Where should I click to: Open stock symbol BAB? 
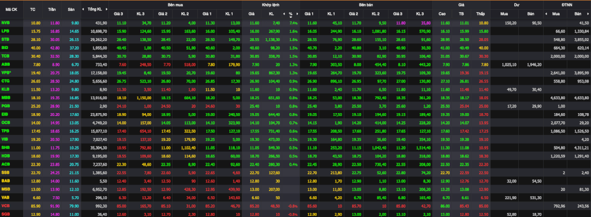[6, 181]
